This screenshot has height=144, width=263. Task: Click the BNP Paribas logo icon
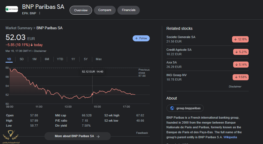tap(12, 9)
